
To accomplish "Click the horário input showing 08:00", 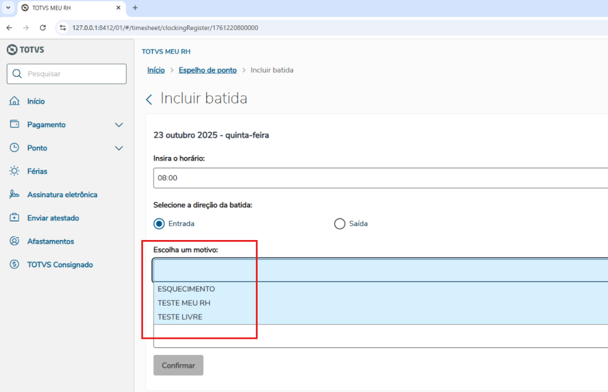I will [380, 178].
